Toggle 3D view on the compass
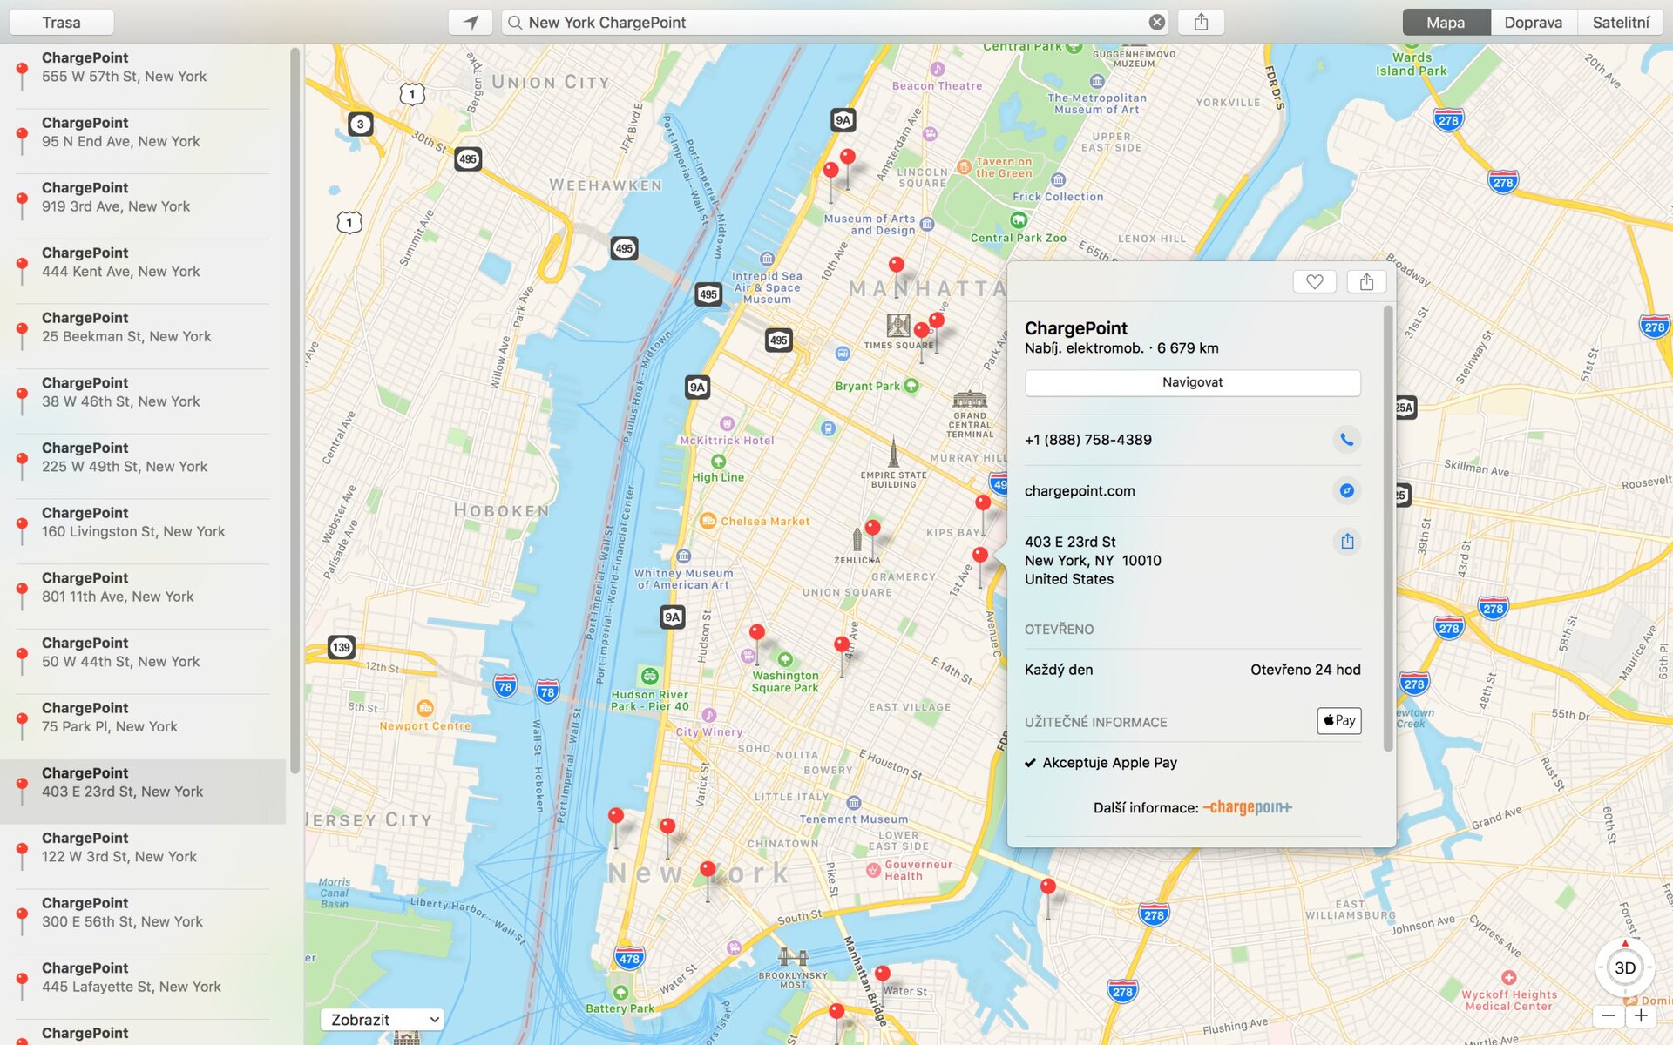 pyautogui.click(x=1624, y=967)
